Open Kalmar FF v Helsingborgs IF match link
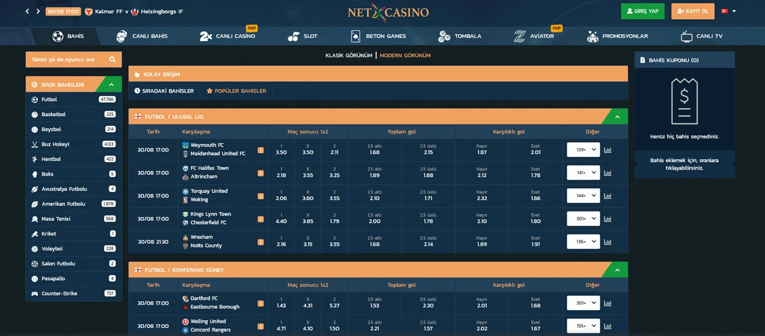 (134, 11)
